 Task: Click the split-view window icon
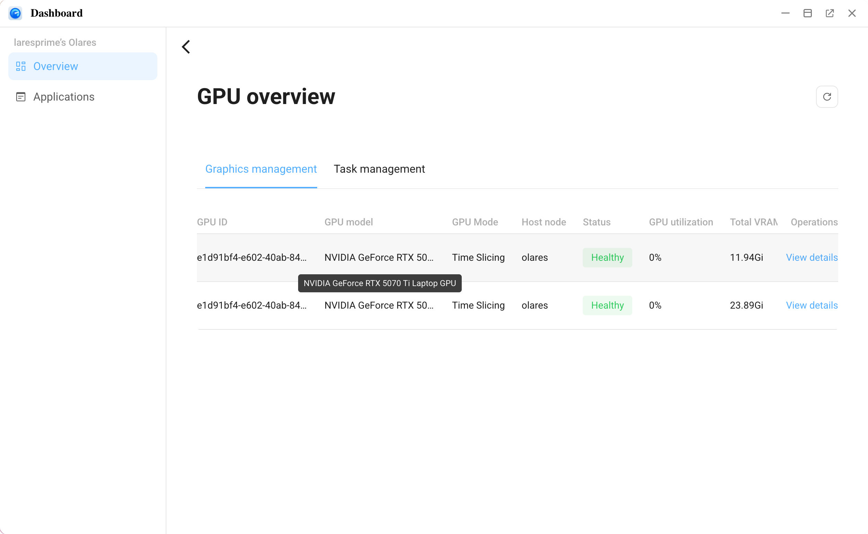[808, 13]
